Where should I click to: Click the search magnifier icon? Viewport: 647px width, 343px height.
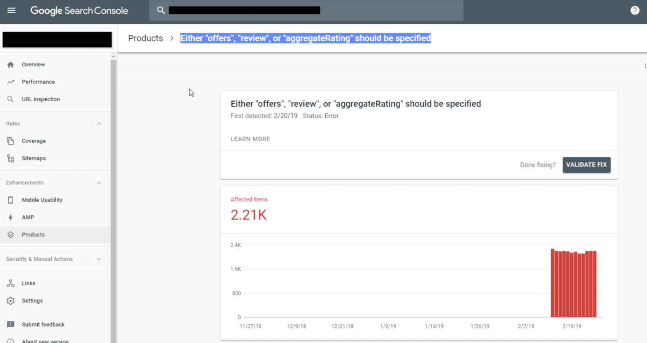161,10
